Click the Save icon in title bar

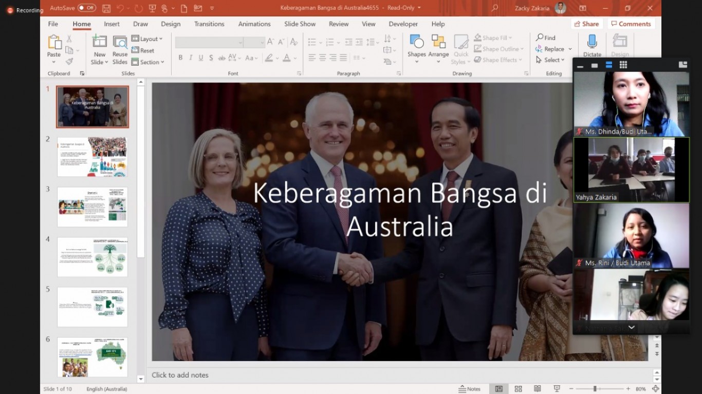click(106, 8)
